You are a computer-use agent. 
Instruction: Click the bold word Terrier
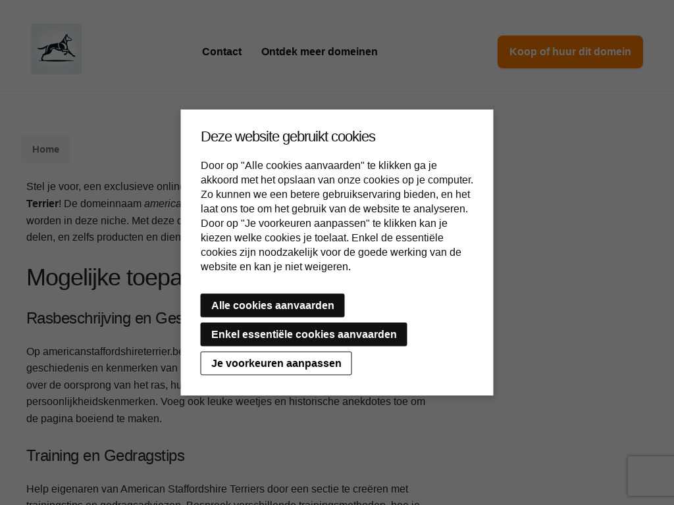(42, 204)
